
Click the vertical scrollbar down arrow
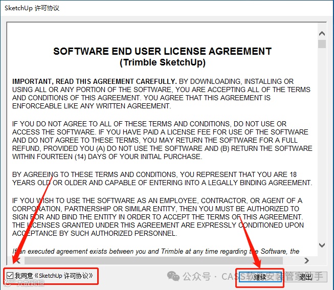[x=322, y=245]
